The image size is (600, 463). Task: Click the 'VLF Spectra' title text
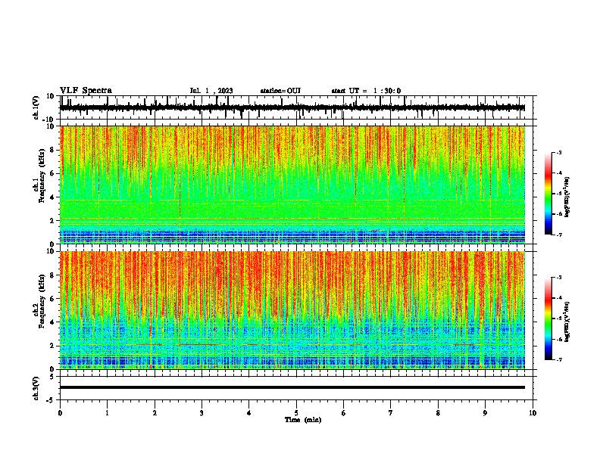[86, 91]
